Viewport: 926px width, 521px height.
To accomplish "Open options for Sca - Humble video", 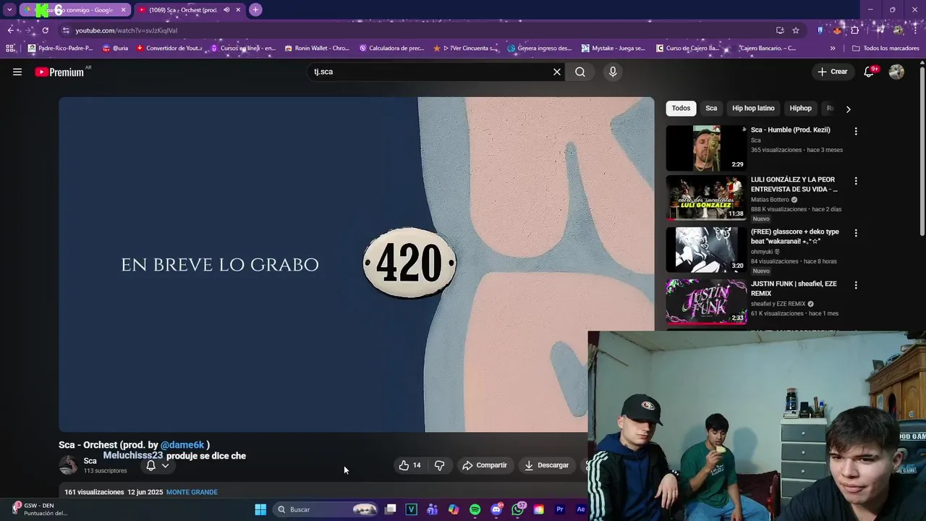I will point(856,132).
